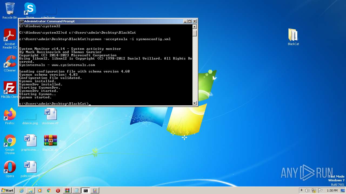
Task: Select the BlackCat.zip archive icon
Action: click(x=50, y=143)
